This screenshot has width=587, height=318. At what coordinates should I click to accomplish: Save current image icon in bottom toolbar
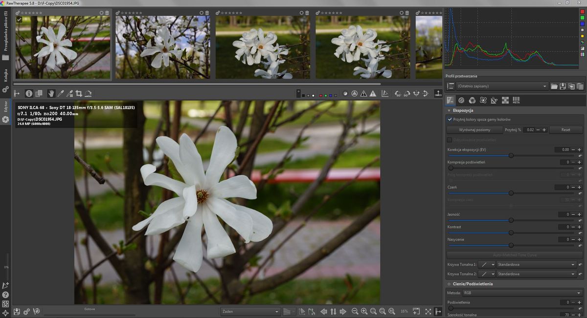pos(17,311)
